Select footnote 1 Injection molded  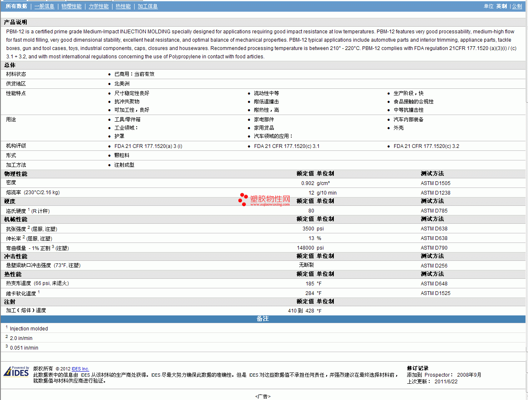click(x=27, y=329)
